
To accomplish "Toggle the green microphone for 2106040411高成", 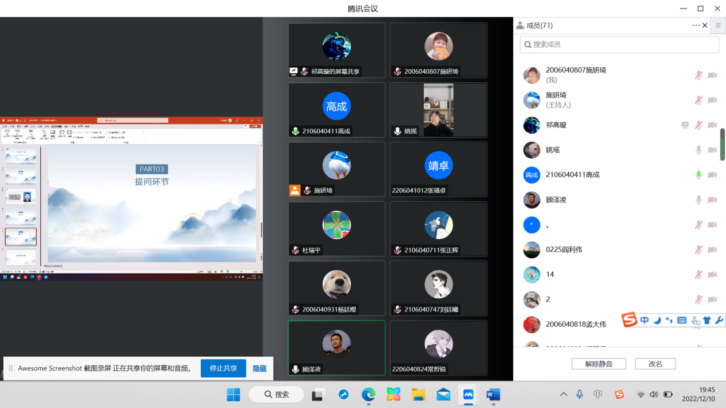I will pyautogui.click(x=699, y=175).
